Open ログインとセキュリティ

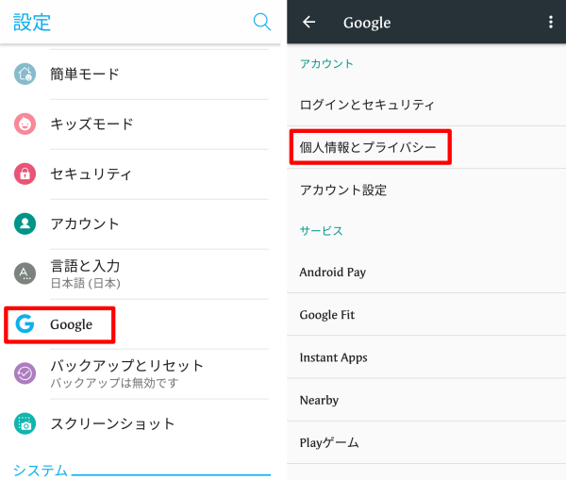(426, 105)
